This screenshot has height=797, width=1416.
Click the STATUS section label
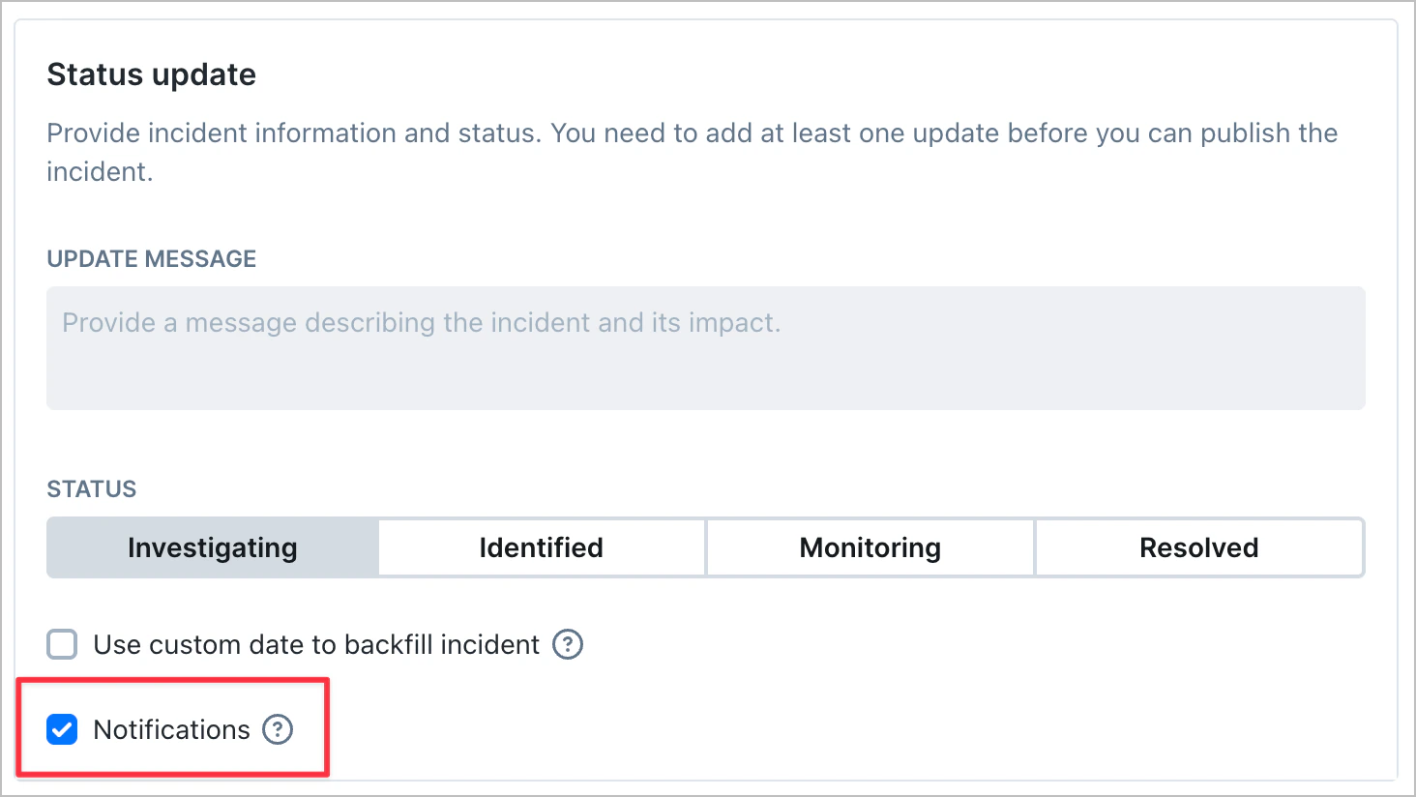click(x=91, y=489)
